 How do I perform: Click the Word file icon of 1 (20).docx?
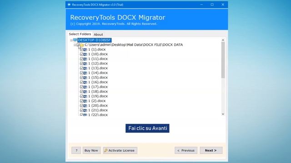click(x=85, y=105)
